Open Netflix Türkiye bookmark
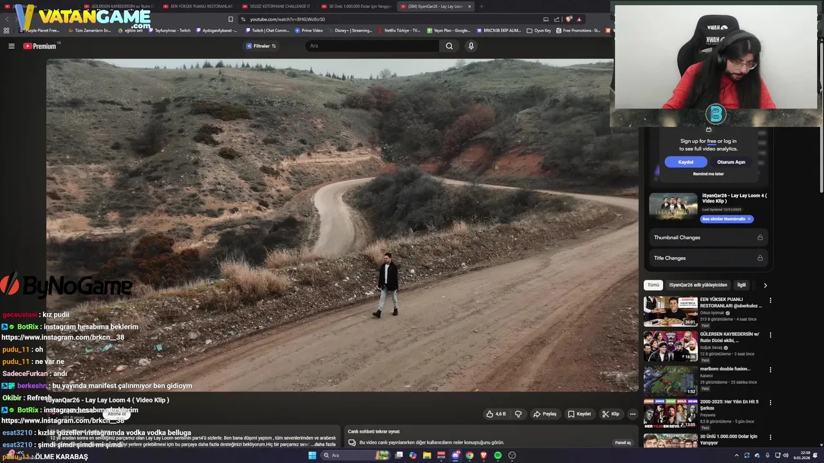This screenshot has height=463, width=824. coord(399,30)
